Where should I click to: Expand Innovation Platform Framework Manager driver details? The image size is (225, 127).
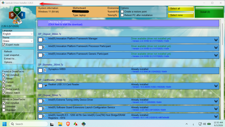pyautogui.click(x=216, y=40)
